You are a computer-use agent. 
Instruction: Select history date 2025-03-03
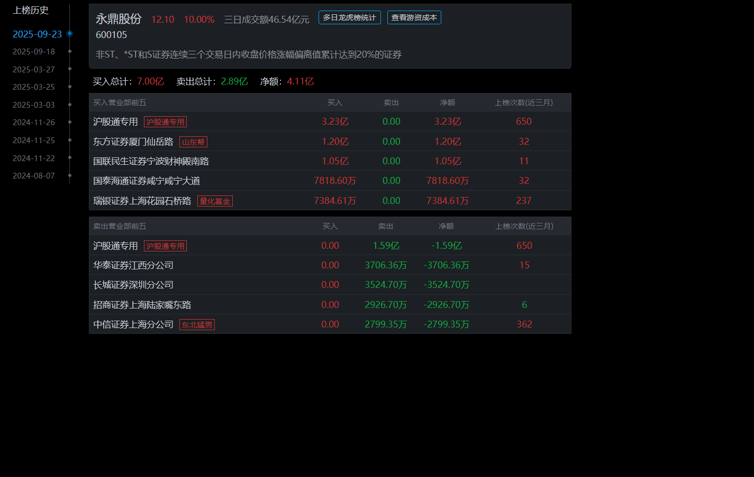(x=34, y=105)
